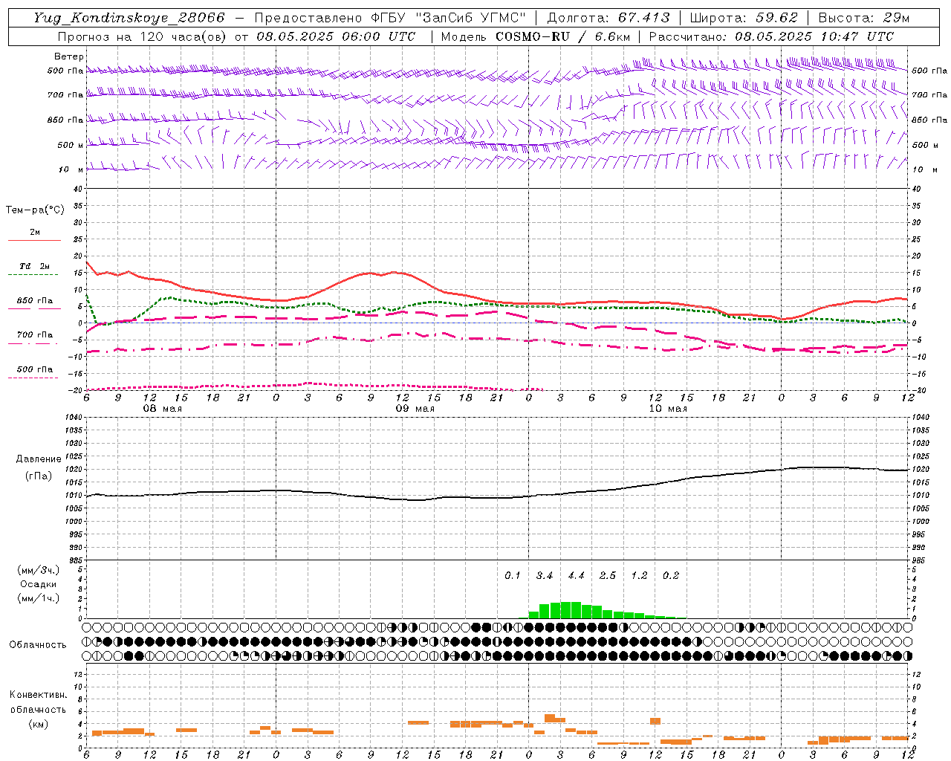The image size is (951, 761).
Task: Select the '0.1' precipitation total
Action: click(x=513, y=575)
